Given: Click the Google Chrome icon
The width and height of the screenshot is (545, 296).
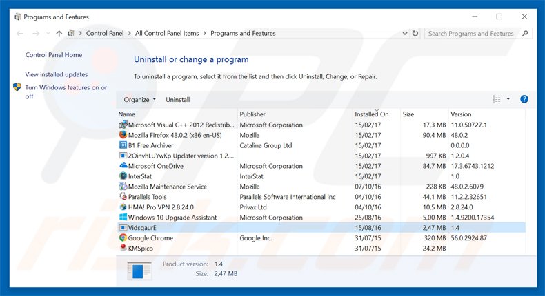Looking at the screenshot, I should 123,237.
